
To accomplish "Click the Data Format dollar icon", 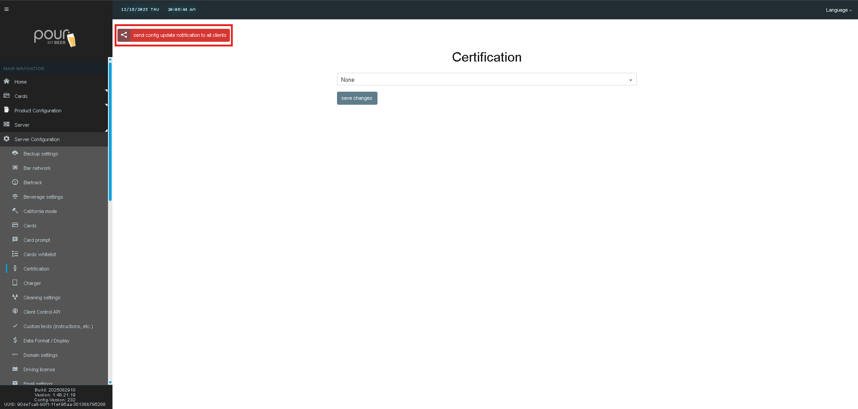I will [x=15, y=340].
